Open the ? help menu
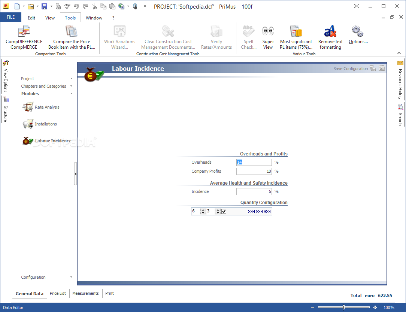The width and height of the screenshot is (406, 312). point(113,18)
